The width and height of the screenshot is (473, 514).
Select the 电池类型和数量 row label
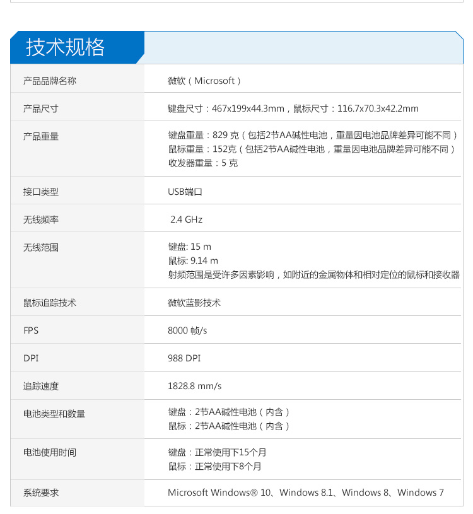point(54,414)
